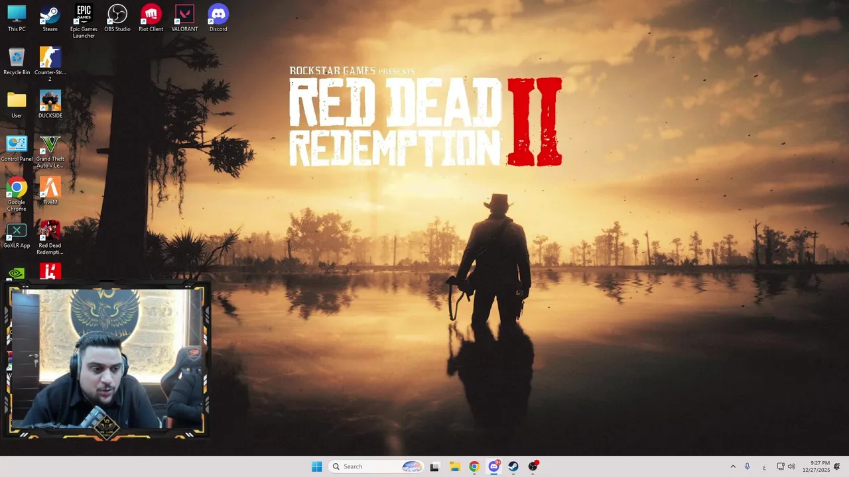Open the Riot Client shortcut

[151, 18]
